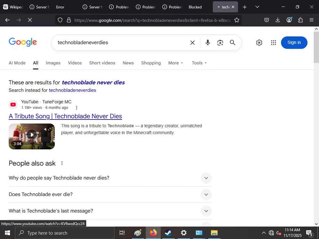The image size is (319, 239).
Task: Click the Firefox address bar URL
Action: pos(152,20)
